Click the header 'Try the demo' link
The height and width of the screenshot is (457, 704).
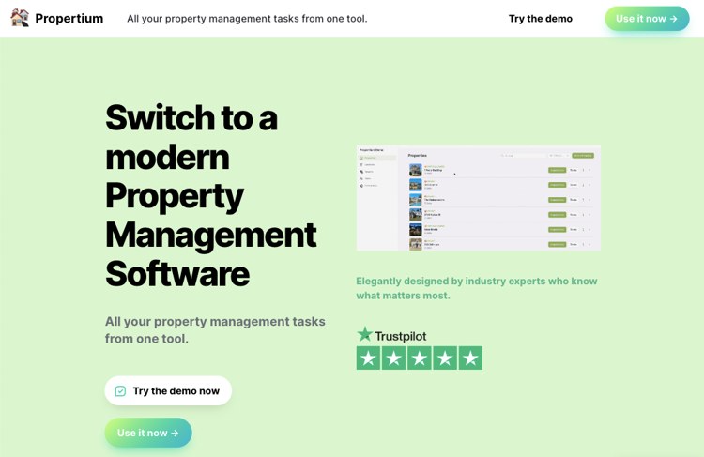540,19
